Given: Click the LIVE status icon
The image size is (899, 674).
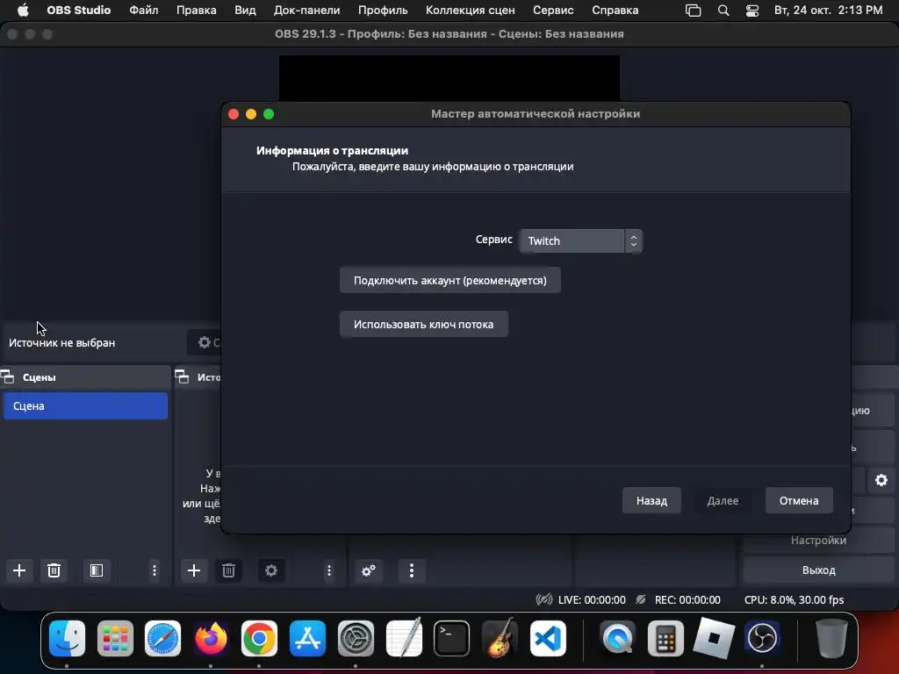Looking at the screenshot, I should [x=544, y=599].
